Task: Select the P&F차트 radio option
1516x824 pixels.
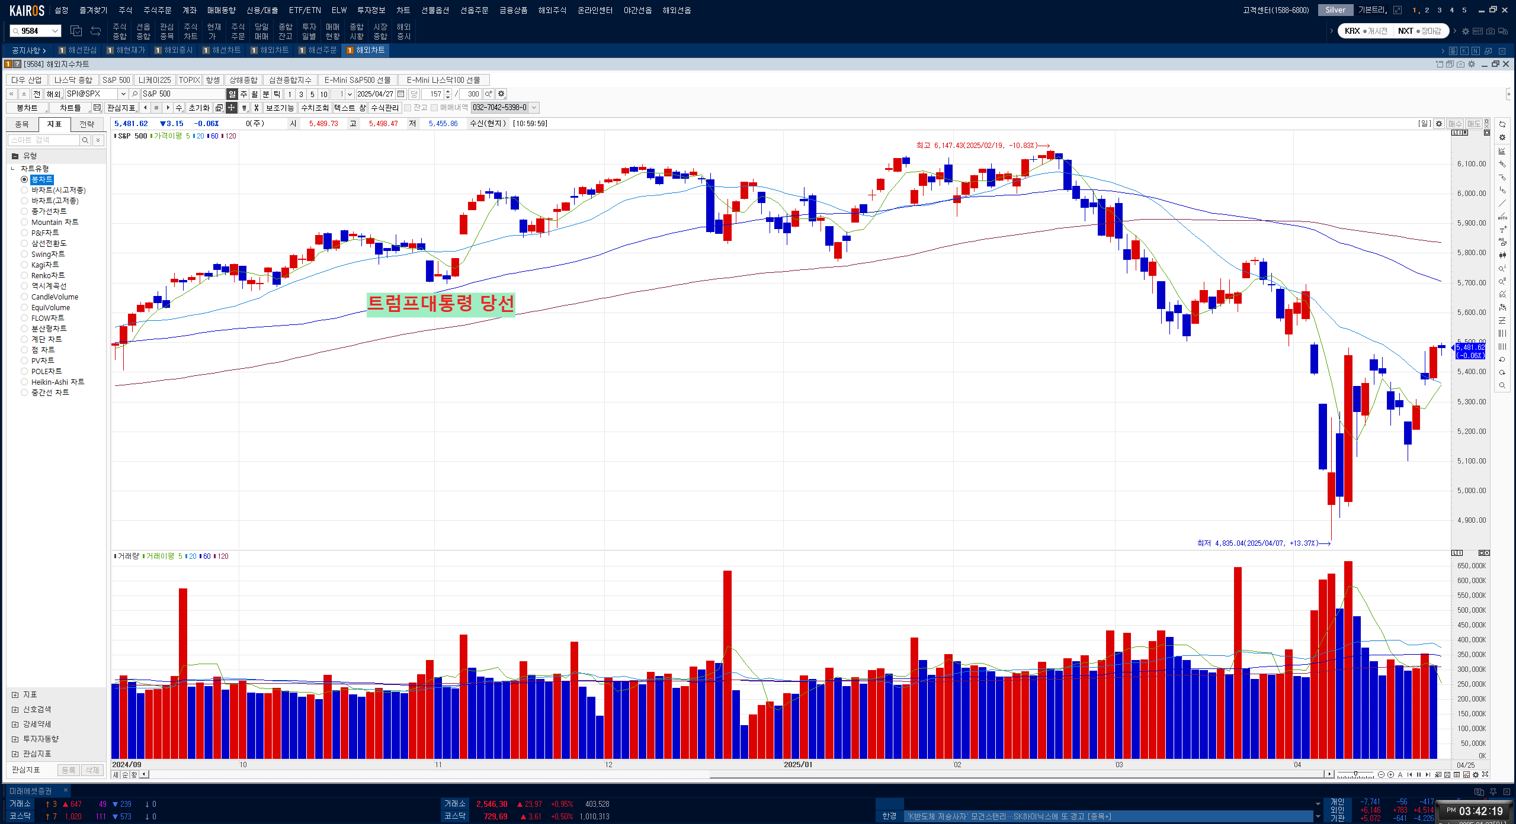Action: 24,233
